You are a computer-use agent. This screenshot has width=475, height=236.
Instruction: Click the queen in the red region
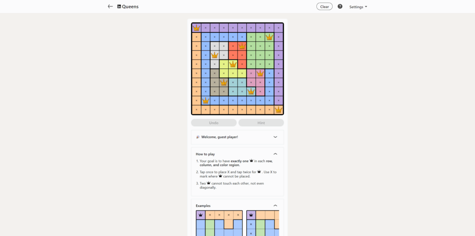point(242,46)
